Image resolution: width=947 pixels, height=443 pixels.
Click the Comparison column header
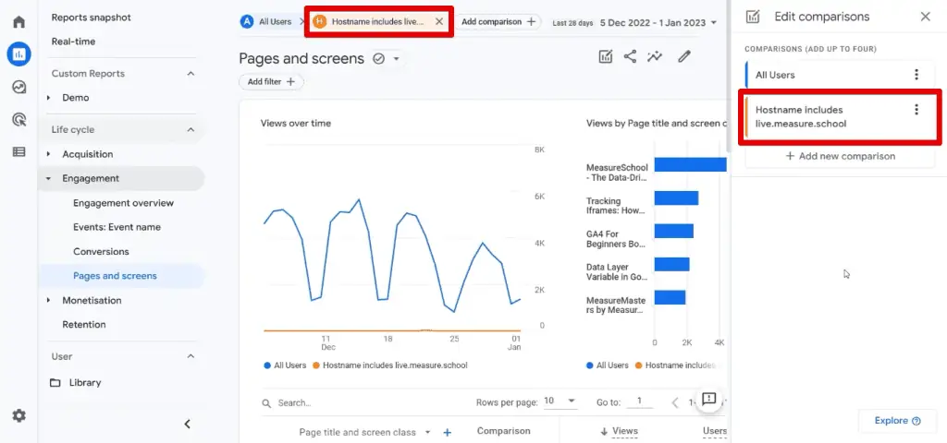pos(504,431)
